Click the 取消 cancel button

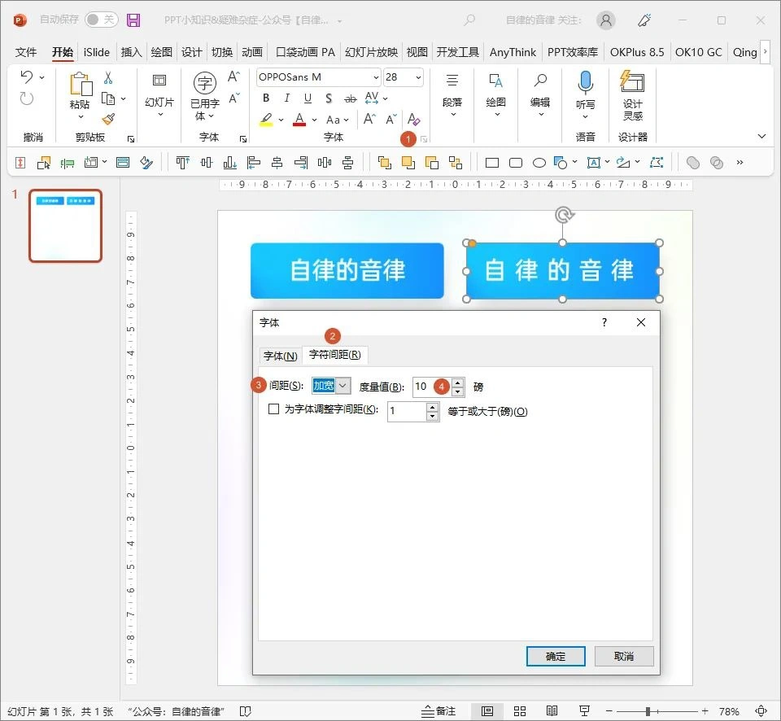pyautogui.click(x=624, y=656)
